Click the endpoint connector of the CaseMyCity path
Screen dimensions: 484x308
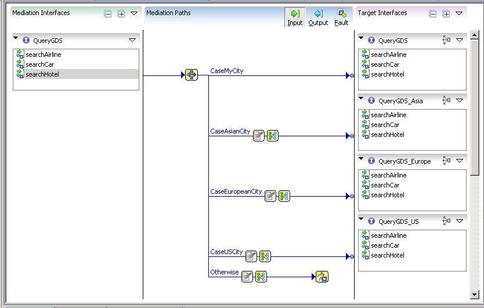pyautogui.click(x=352, y=75)
